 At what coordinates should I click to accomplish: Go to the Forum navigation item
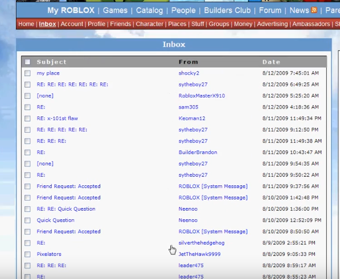270,10
